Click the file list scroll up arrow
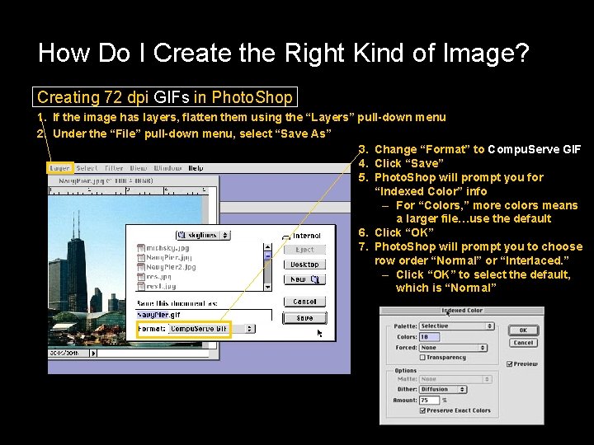The width and height of the screenshot is (594, 445). tap(268, 247)
